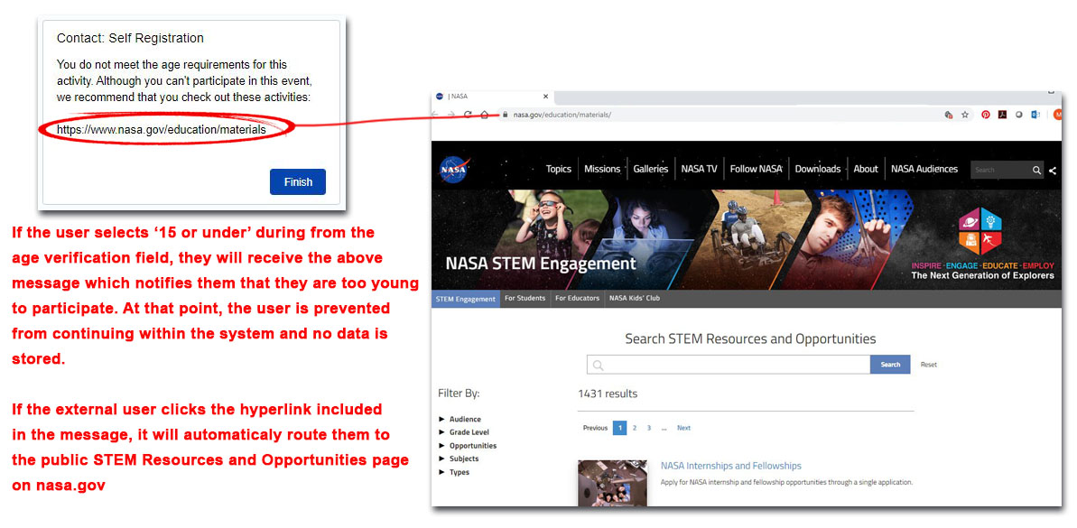This screenshot has height=528, width=1077.
Task: Expand the Grade Level filter
Action: point(469,432)
